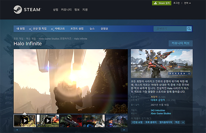206x133 pixels.
Task: Open Xbox Game Studios 프랜차이즈 breadcrumb
Action: click(x=55, y=39)
